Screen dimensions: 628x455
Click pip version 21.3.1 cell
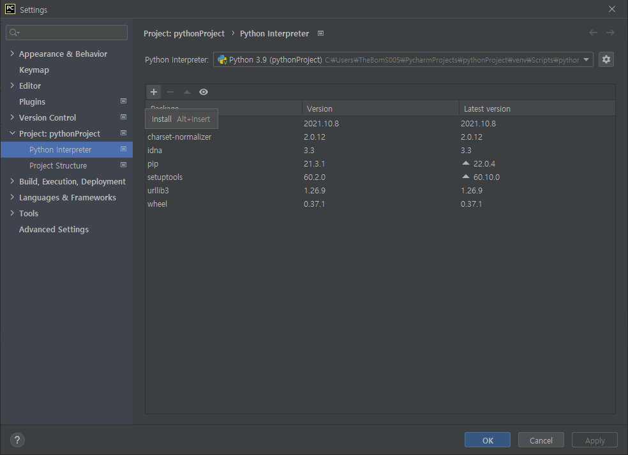point(315,164)
